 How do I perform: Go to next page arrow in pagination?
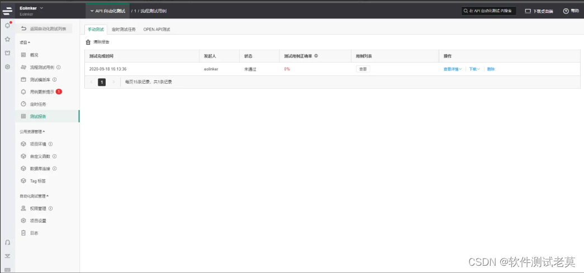click(x=113, y=82)
